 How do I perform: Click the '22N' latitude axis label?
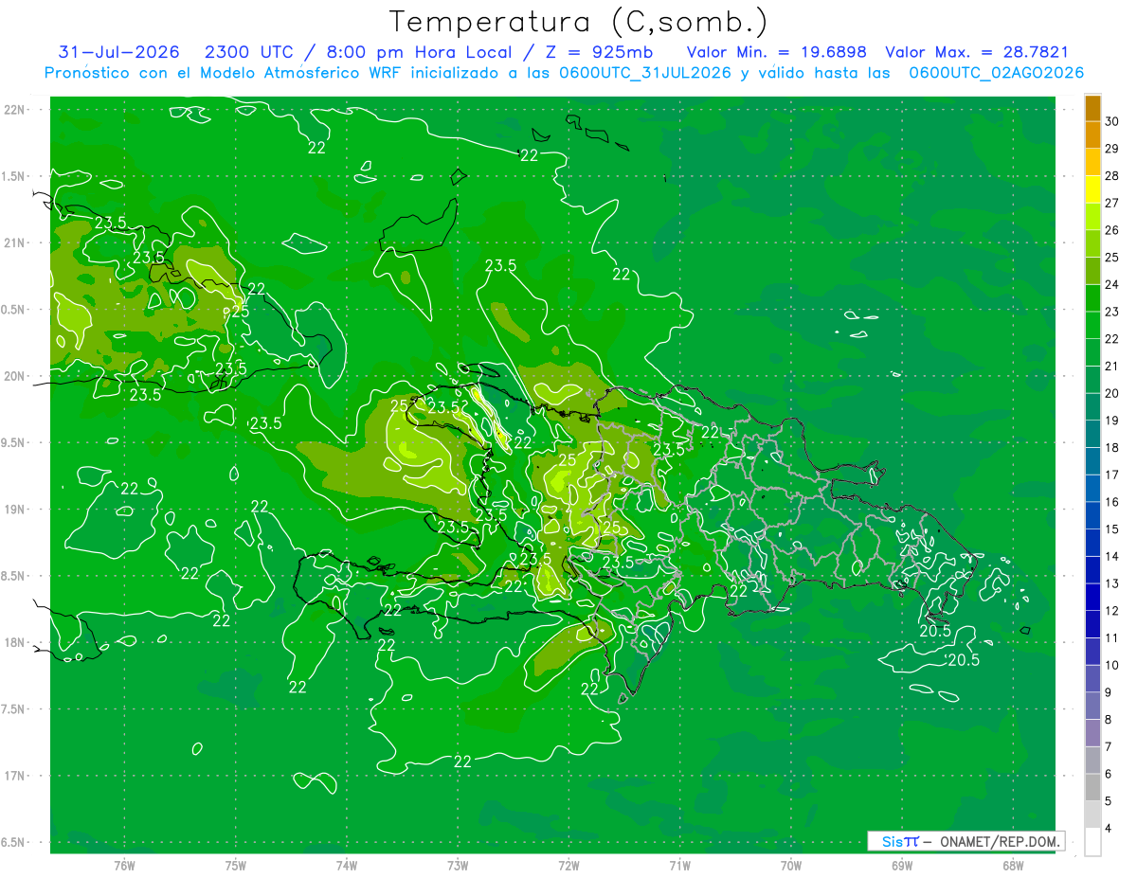14,110
